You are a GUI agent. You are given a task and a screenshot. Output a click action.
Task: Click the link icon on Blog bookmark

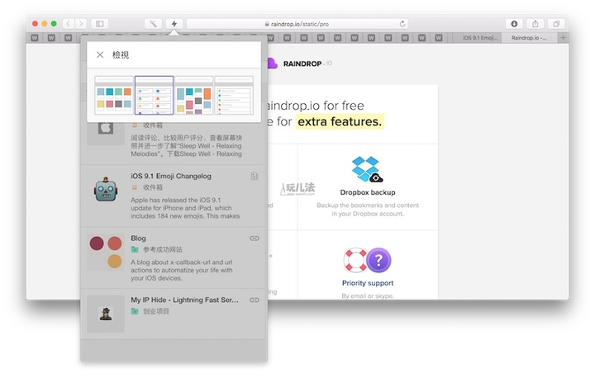[255, 239]
